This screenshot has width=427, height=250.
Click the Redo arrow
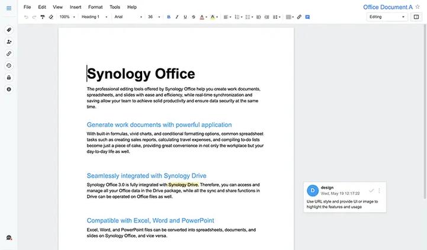pyautogui.click(x=34, y=17)
